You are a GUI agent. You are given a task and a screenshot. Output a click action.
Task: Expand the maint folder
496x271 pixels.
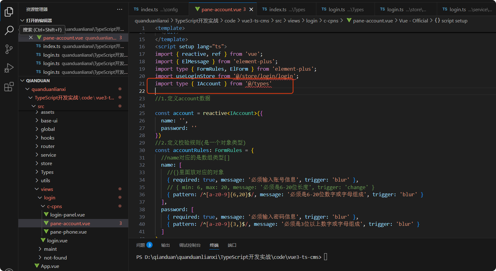pyautogui.click(x=40, y=249)
